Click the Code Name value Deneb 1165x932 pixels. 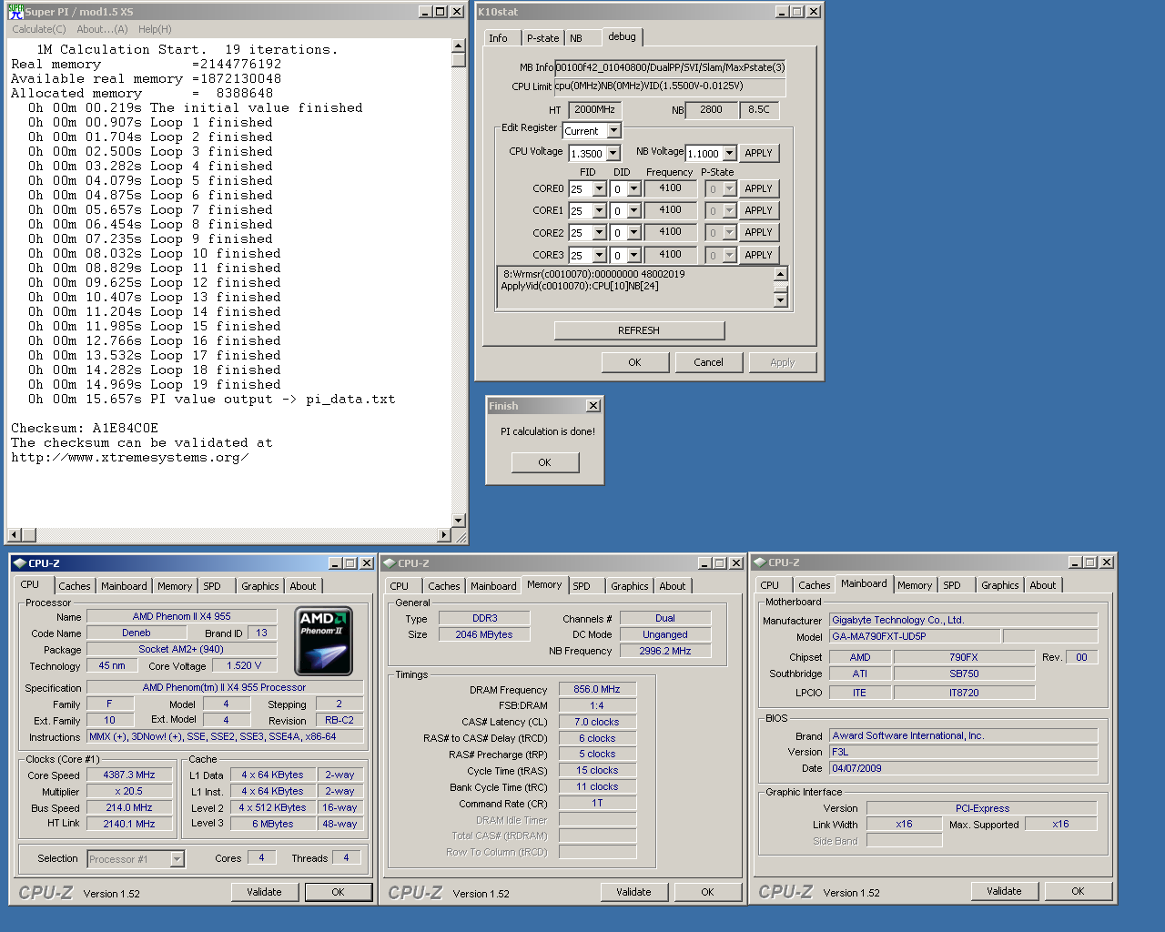click(137, 633)
